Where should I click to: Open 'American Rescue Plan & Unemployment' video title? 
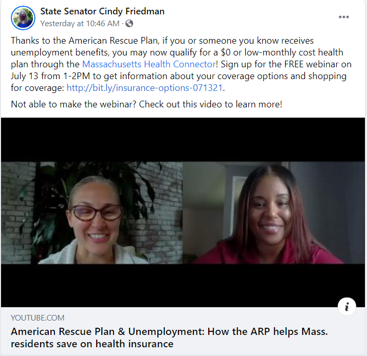pos(169,331)
